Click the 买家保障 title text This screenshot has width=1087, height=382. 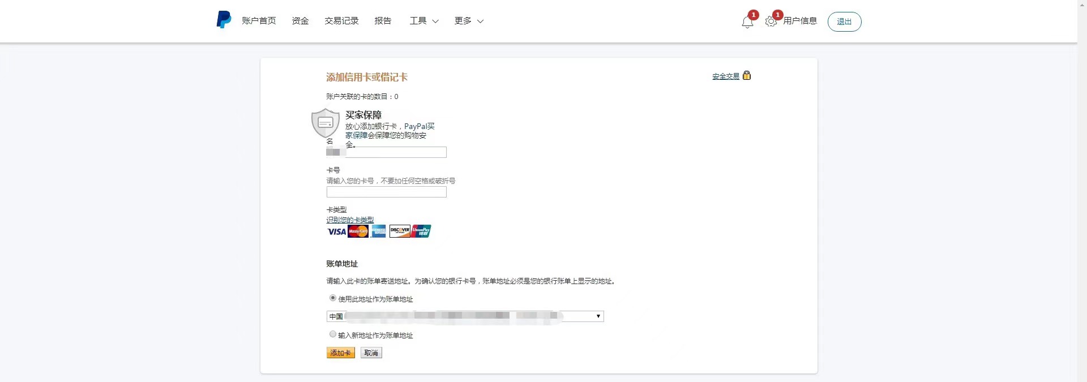tap(363, 115)
